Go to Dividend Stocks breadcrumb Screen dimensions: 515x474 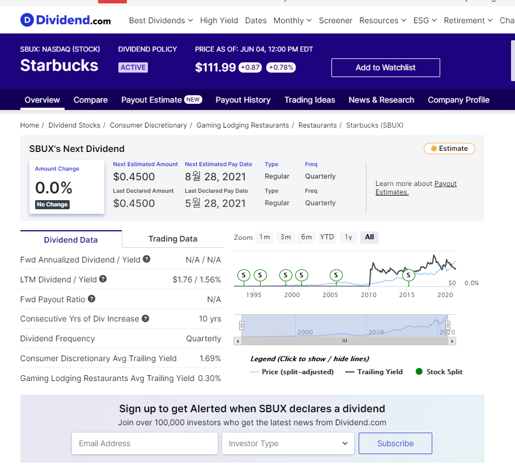coord(74,125)
